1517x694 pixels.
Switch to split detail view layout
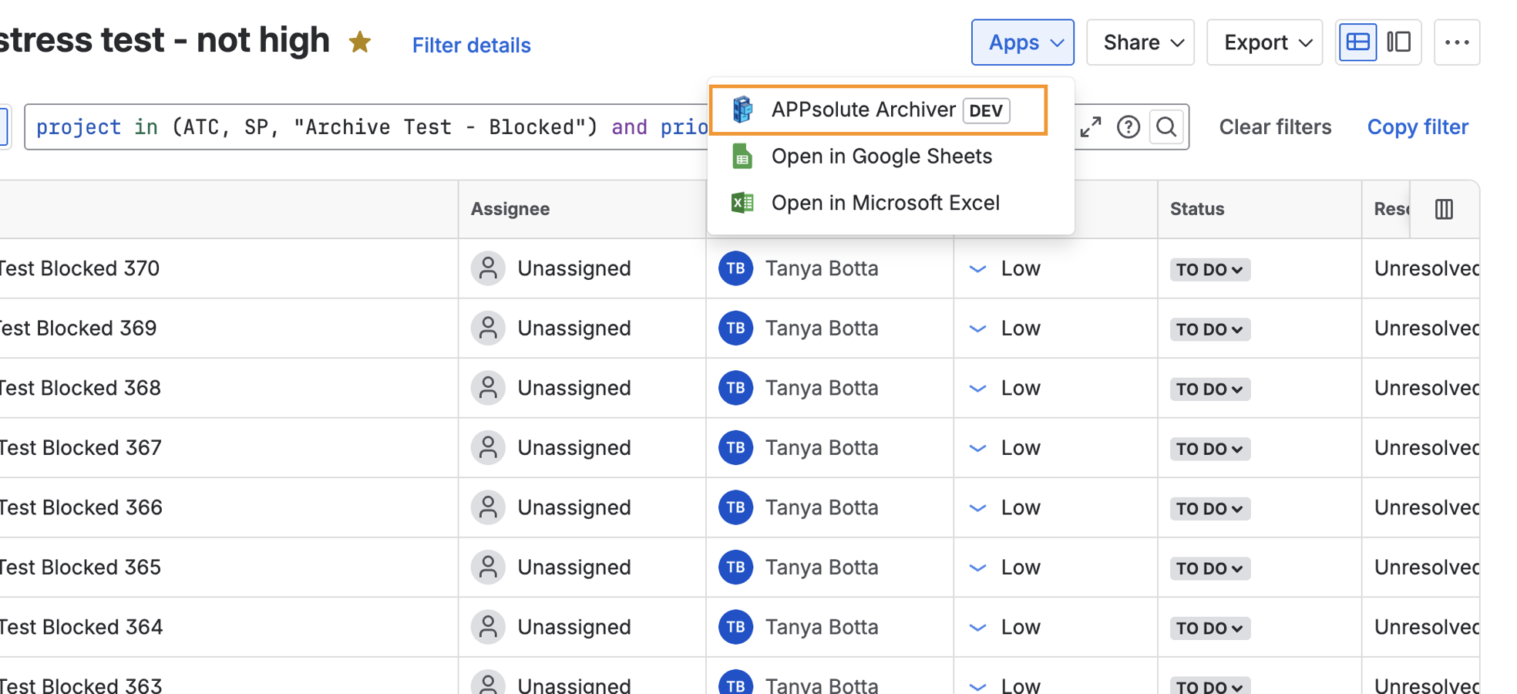[1399, 42]
